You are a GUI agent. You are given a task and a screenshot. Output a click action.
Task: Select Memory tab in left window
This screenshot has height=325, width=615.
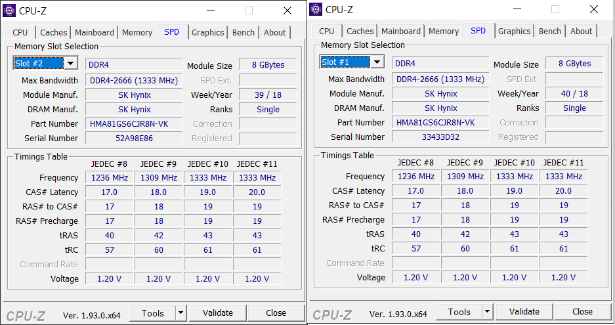[x=137, y=33]
